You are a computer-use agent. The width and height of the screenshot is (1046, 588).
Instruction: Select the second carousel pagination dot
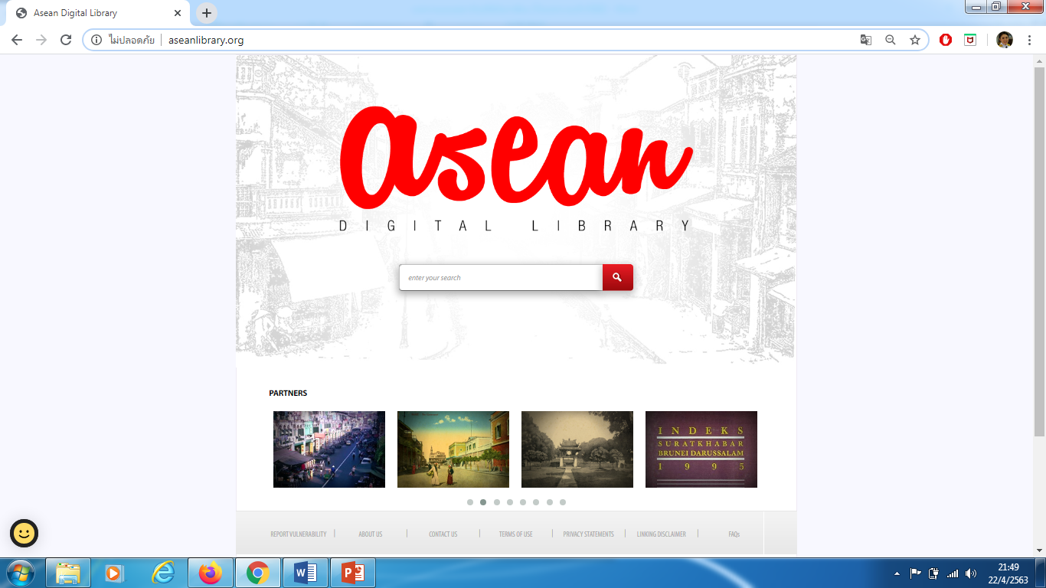483,502
